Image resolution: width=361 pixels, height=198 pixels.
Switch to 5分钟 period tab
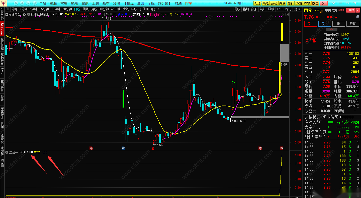(33, 9)
